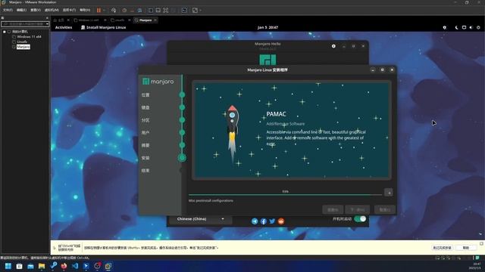Image resolution: width=485 pixels, height=272 pixels.
Task: Close the library panel
Action: [47, 18]
